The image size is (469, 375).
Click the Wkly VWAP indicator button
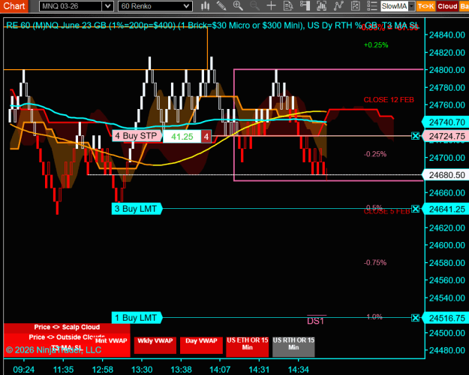point(155,345)
